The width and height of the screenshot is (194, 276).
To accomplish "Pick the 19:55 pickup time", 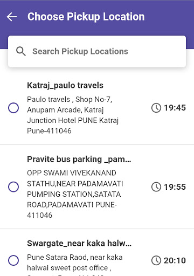I will click(x=175, y=187).
